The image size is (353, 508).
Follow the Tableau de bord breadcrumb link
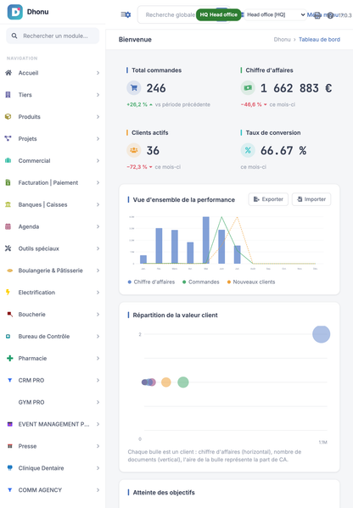(319, 40)
